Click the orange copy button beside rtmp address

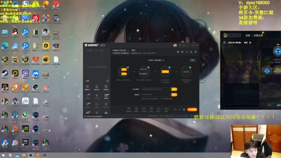(x=174, y=89)
